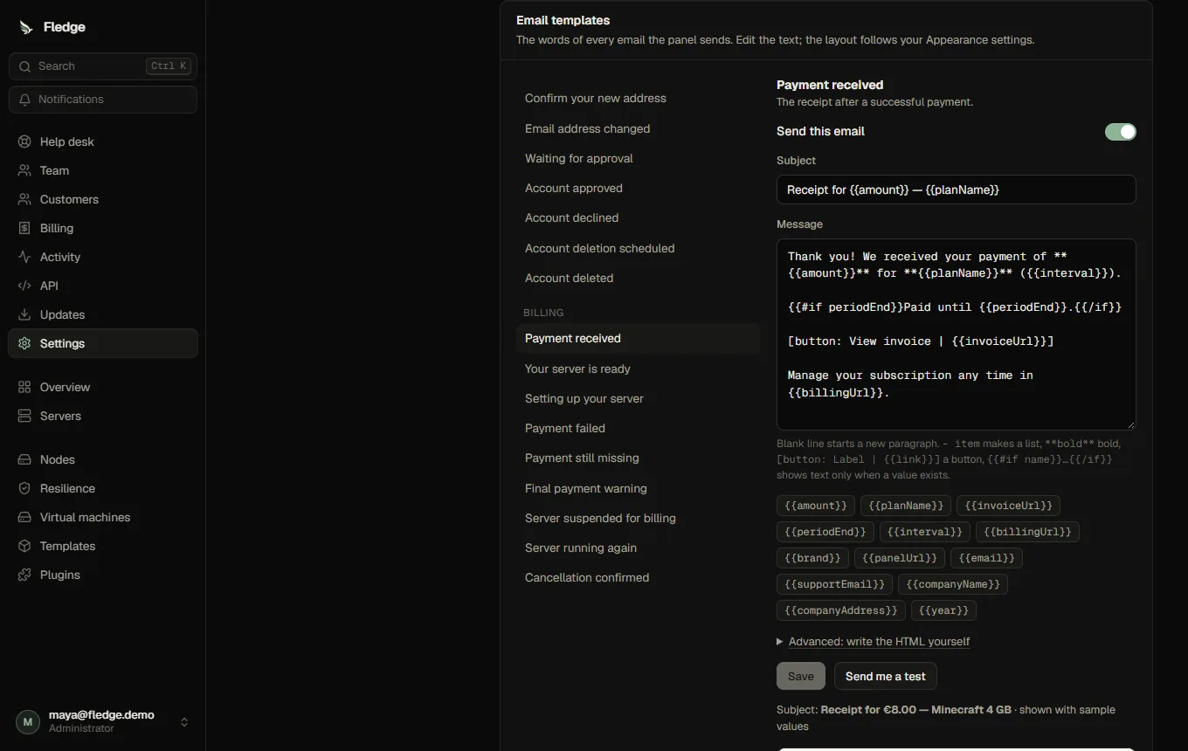Click the Templates cube icon

pyautogui.click(x=24, y=546)
